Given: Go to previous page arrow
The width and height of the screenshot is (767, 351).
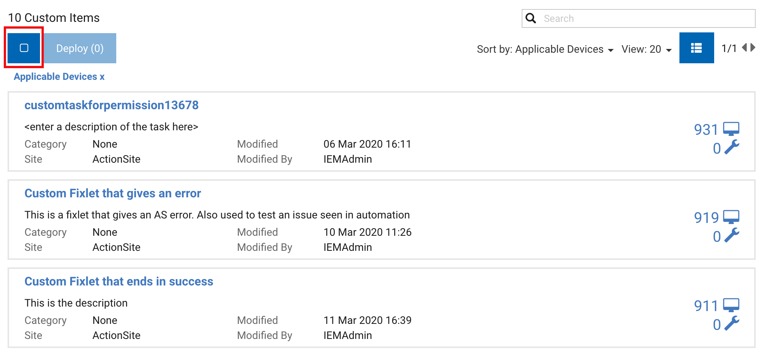Looking at the screenshot, I should [x=744, y=47].
